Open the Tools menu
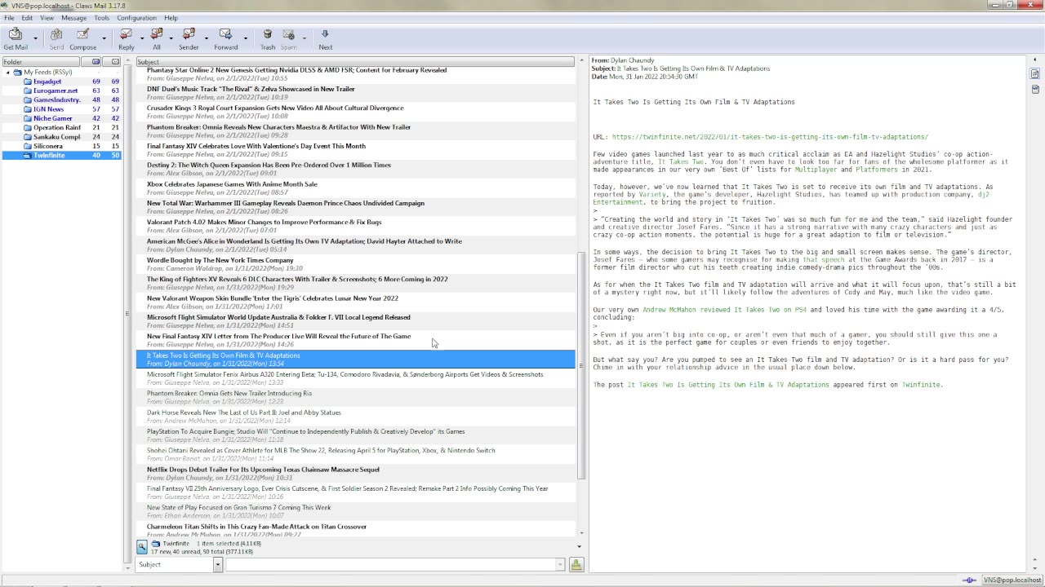The height and width of the screenshot is (587, 1045). coord(102,18)
